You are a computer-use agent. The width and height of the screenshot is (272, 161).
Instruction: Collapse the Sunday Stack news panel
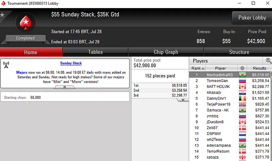click(x=65, y=87)
